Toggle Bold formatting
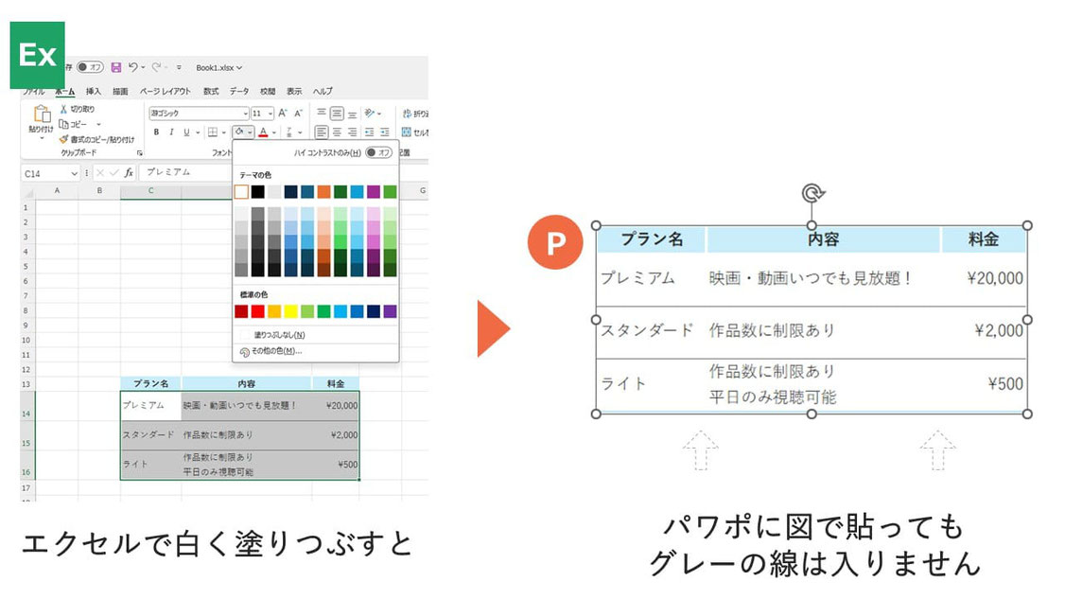 156,132
